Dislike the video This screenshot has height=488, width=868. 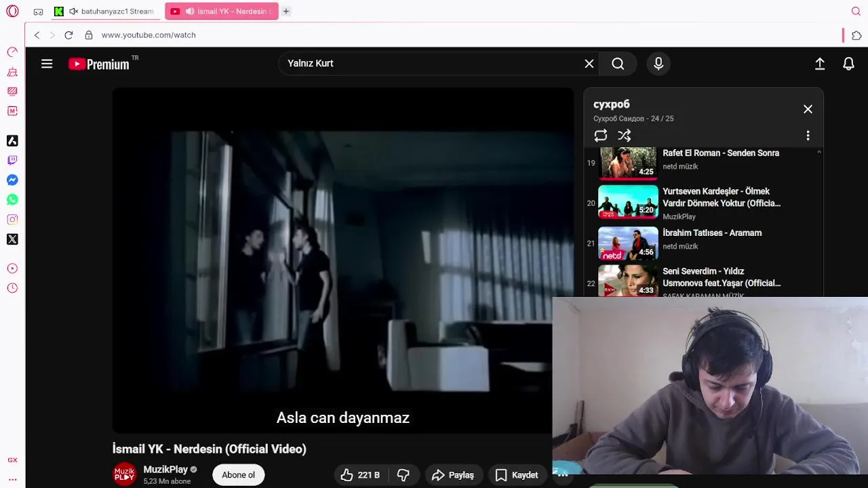403,475
